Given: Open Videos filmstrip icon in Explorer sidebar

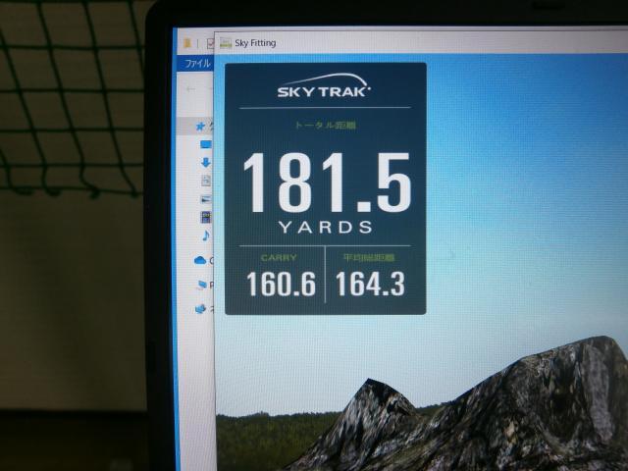Looking at the screenshot, I should [x=206, y=217].
